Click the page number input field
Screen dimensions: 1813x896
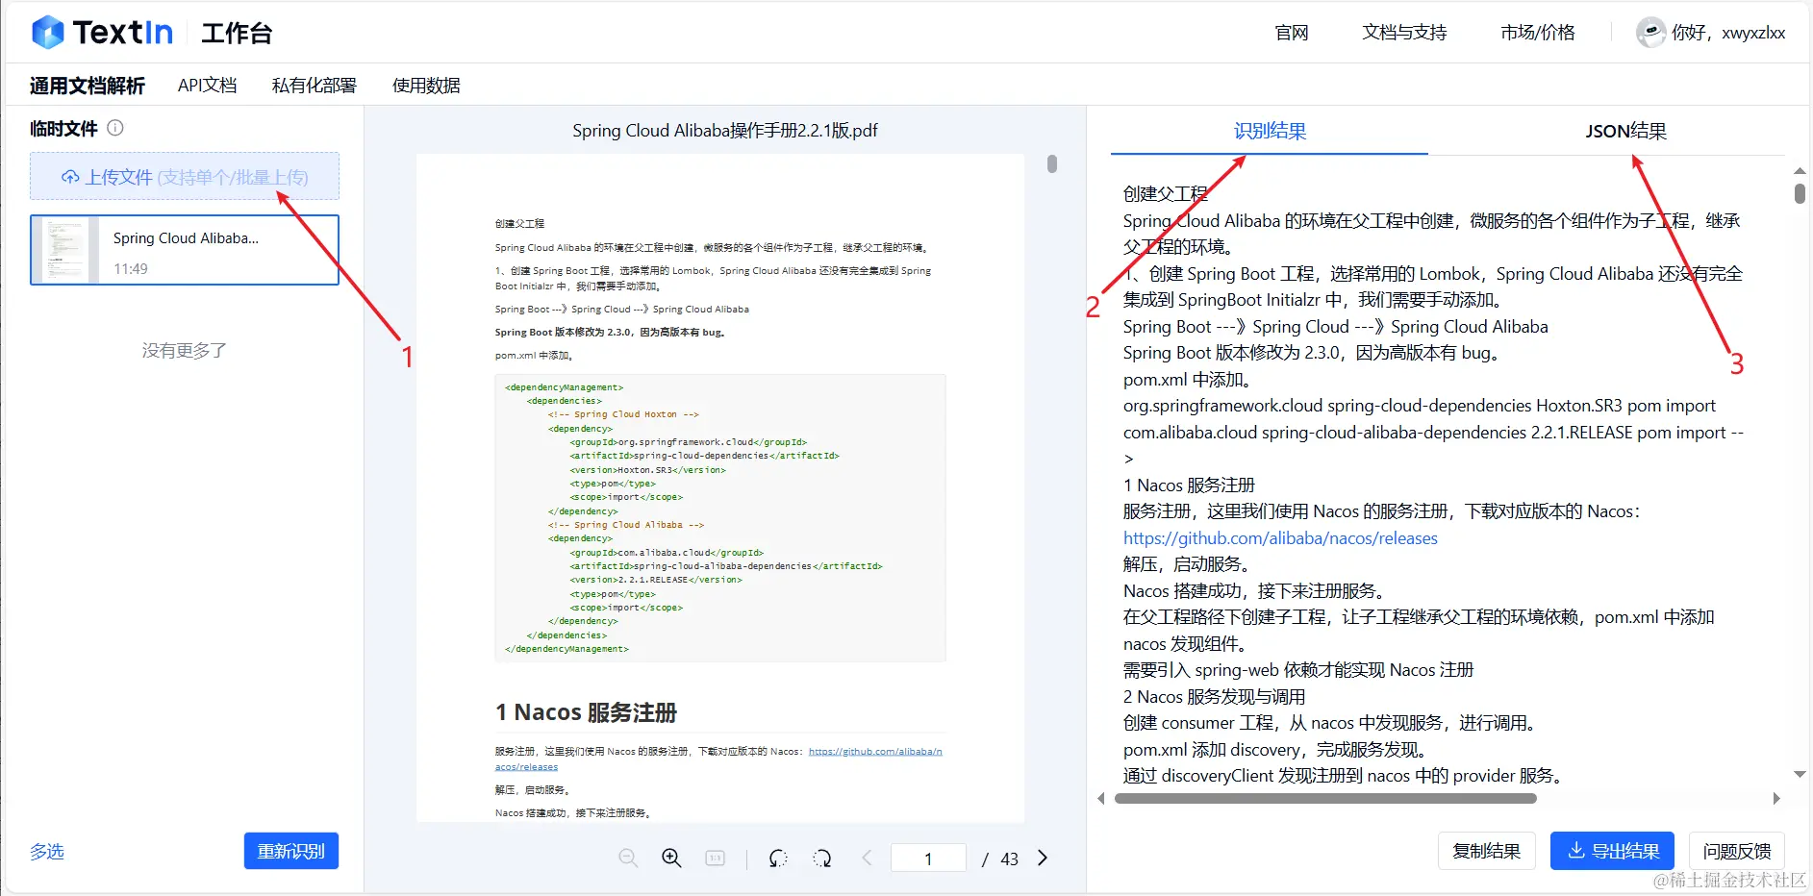(x=928, y=858)
